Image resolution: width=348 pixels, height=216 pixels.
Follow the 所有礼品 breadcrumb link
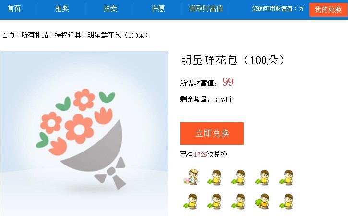coord(35,35)
